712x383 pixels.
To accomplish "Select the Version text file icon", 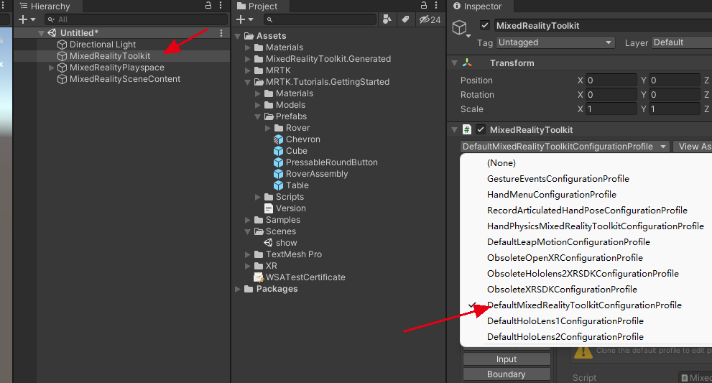I will click(x=269, y=208).
